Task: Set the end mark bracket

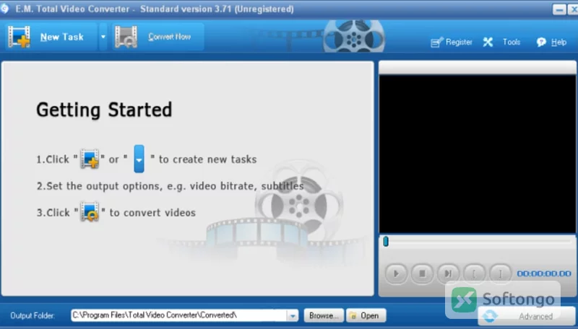Action: pyautogui.click(x=500, y=273)
